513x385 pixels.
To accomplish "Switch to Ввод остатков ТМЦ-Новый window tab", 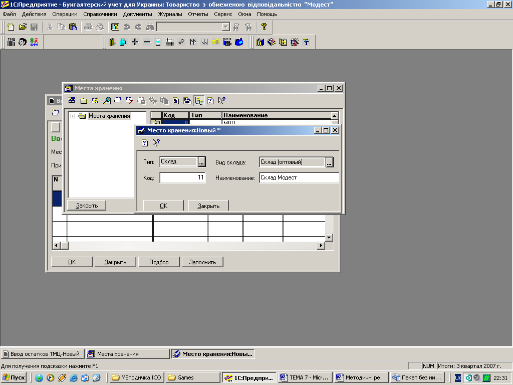I will point(43,354).
